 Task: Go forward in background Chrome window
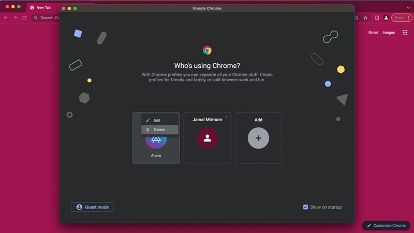pyautogui.click(x=15, y=18)
